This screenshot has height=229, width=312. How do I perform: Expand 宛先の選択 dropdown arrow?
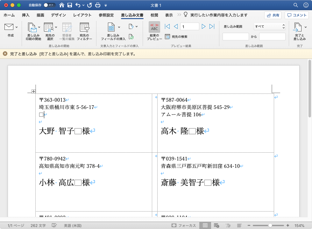point(56,27)
